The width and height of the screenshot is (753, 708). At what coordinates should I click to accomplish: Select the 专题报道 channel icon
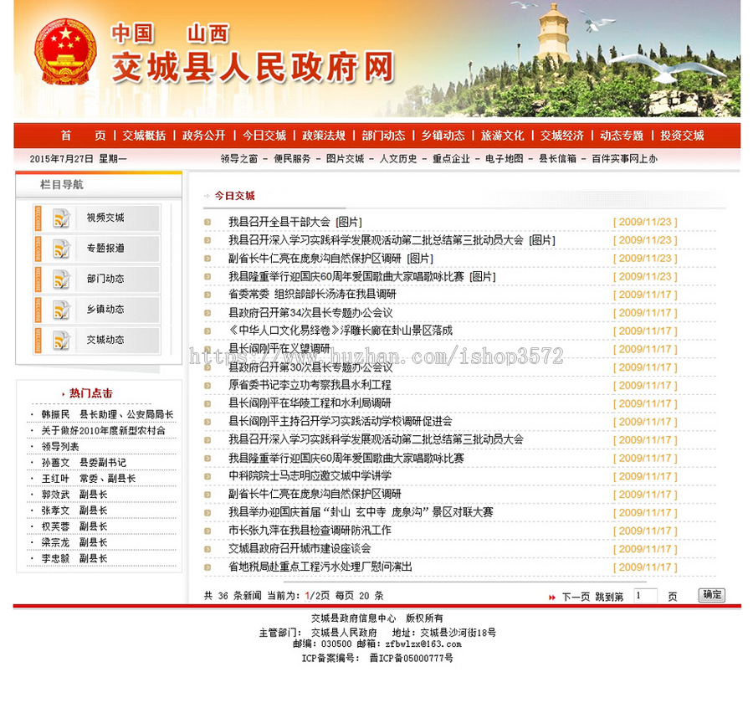[60, 249]
